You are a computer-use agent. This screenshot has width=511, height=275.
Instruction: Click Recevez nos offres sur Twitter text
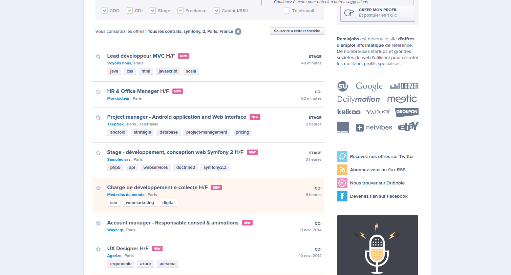coord(382,157)
